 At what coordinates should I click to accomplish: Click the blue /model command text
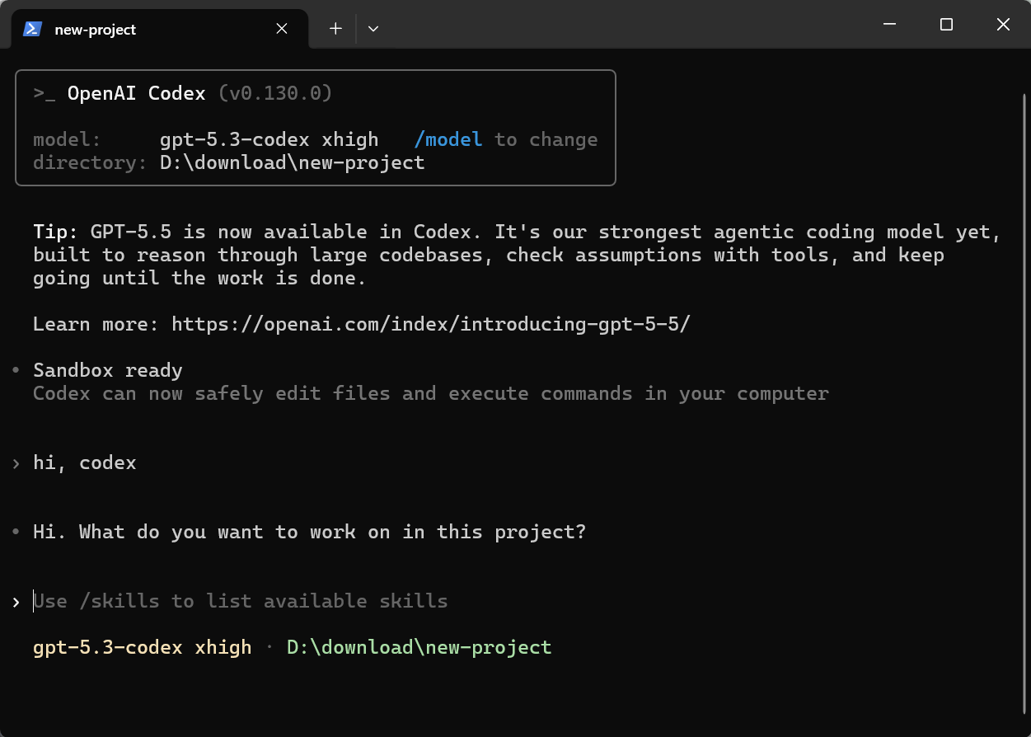(x=448, y=139)
